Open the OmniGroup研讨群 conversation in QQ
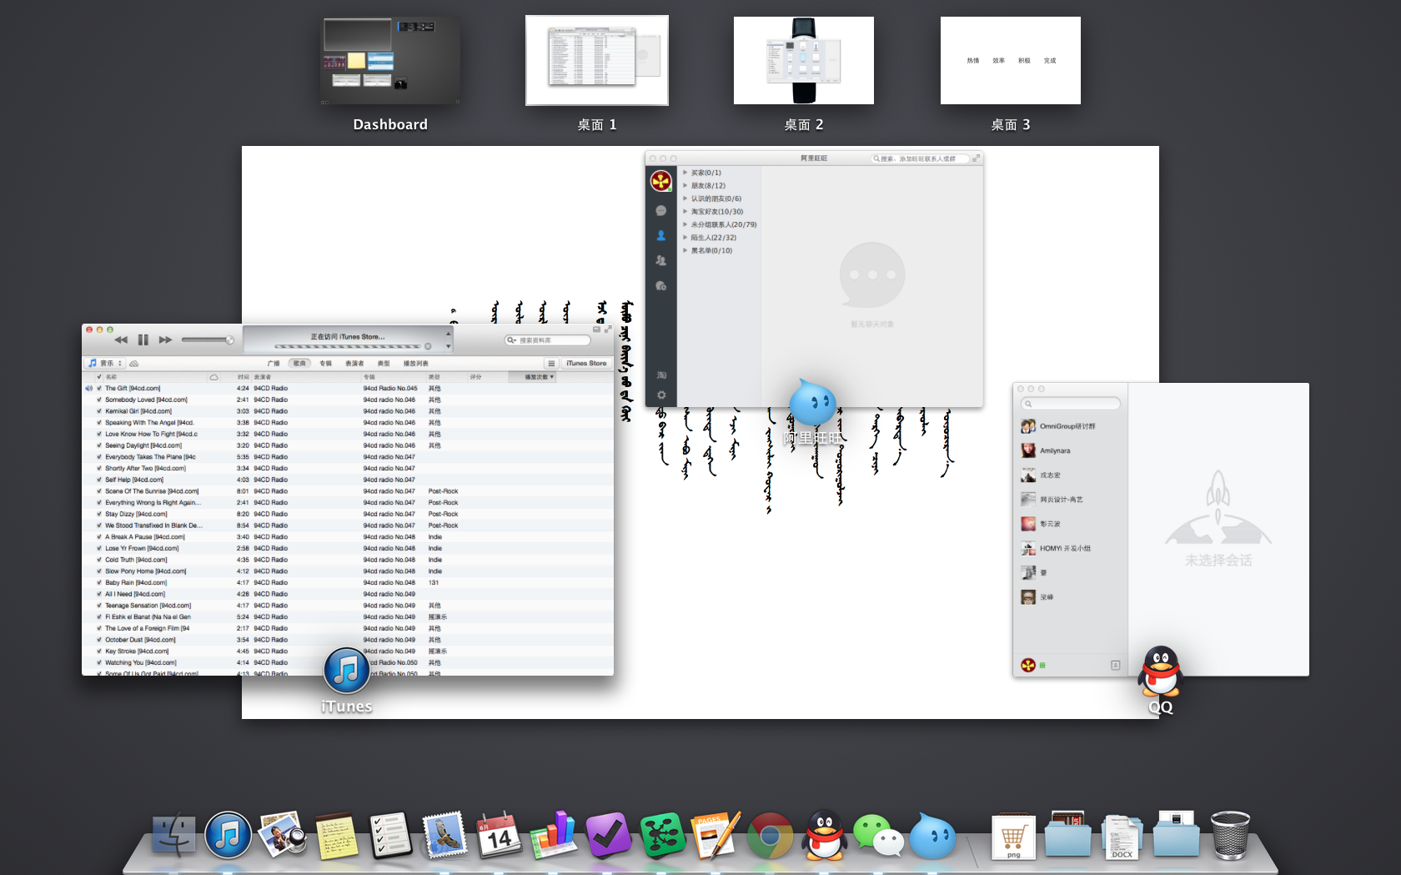 pos(1071,426)
